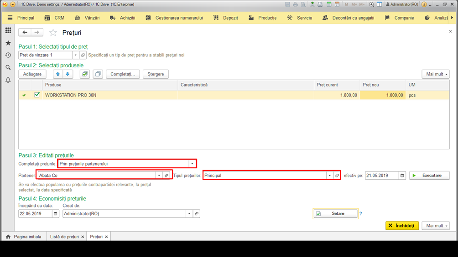
Task: Open the history icon in sidebar
Action: click(8, 55)
